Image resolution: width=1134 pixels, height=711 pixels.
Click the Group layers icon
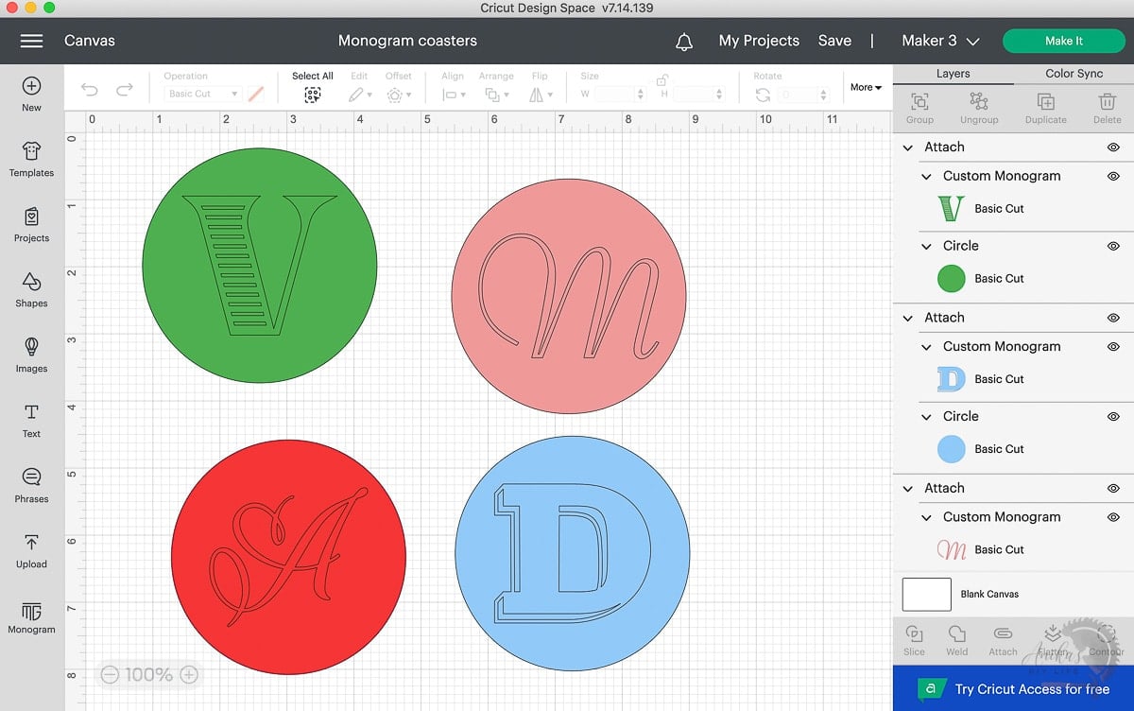coord(919,101)
